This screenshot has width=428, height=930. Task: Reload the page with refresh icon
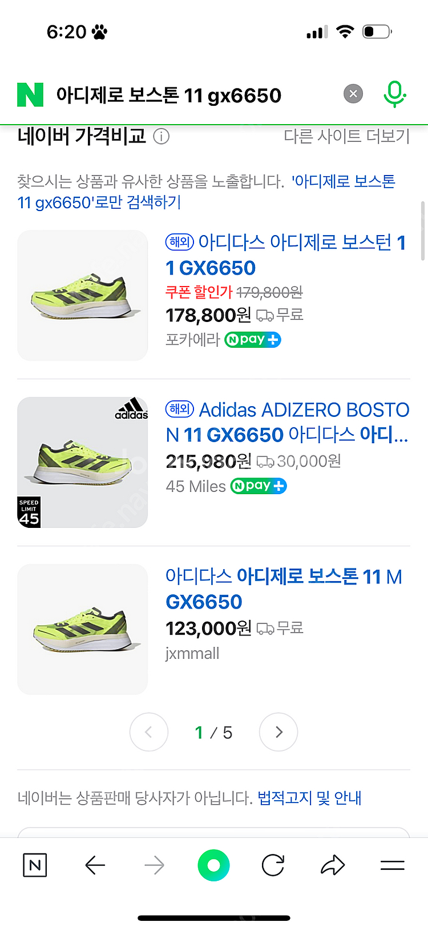273,865
